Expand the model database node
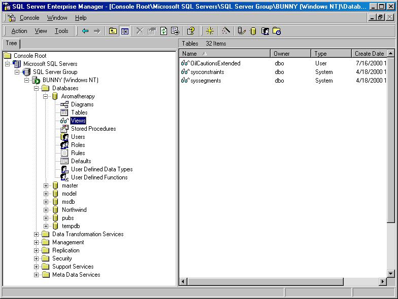This screenshot has height=299, width=398. (46, 194)
